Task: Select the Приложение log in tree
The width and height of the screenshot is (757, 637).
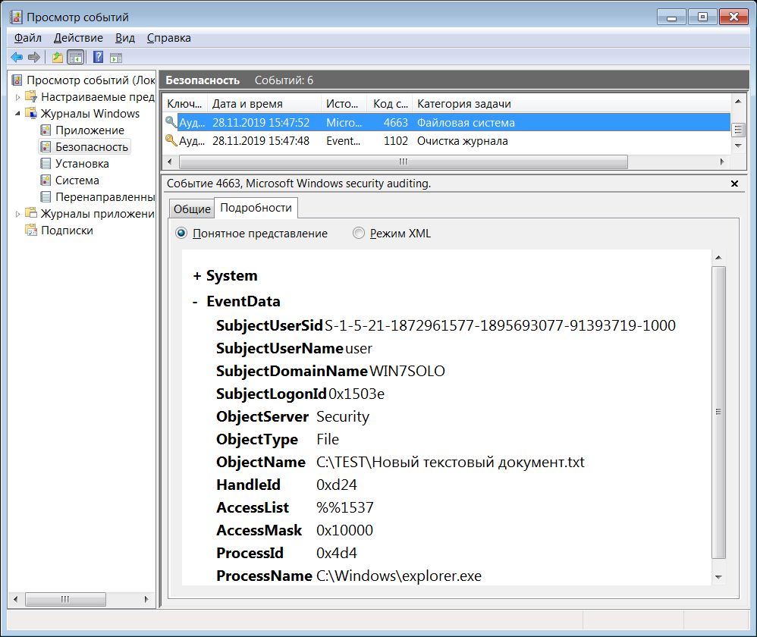Action: click(90, 130)
